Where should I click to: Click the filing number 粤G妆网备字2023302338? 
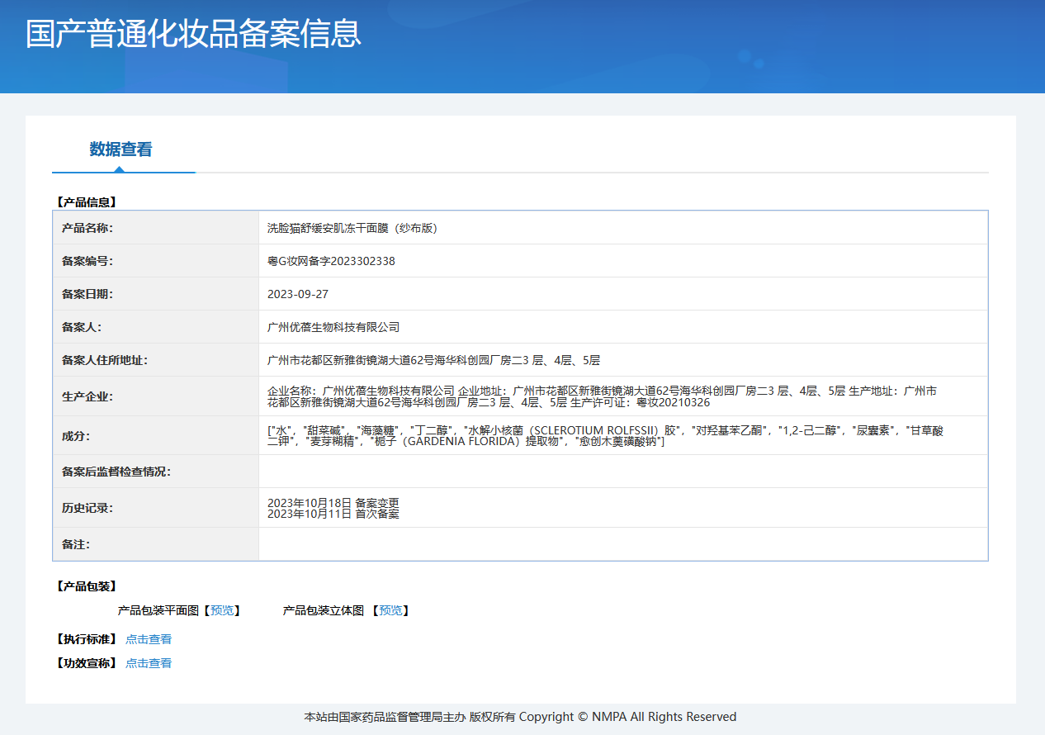331,261
